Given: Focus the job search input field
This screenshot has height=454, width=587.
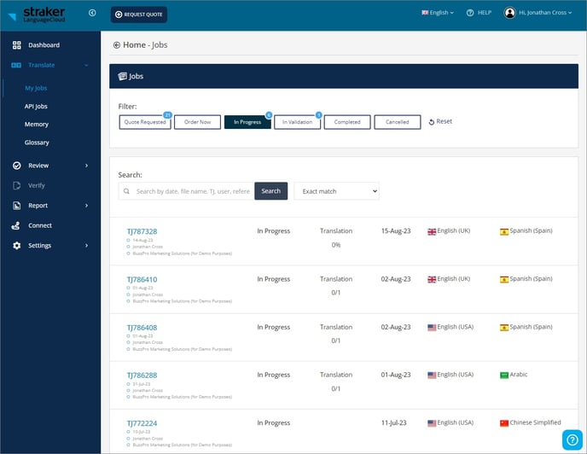Looking at the screenshot, I should pyautogui.click(x=187, y=191).
